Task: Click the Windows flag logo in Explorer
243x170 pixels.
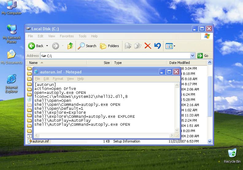Action: 207,36
